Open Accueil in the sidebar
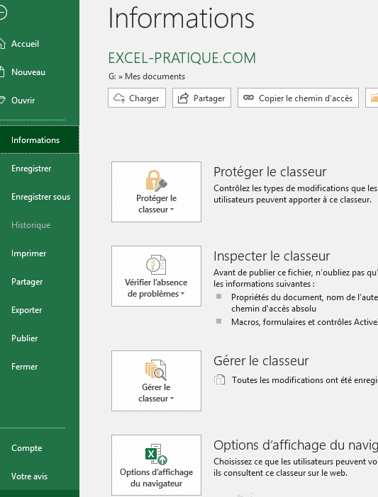This screenshot has height=497, width=378. pyautogui.click(x=25, y=44)
